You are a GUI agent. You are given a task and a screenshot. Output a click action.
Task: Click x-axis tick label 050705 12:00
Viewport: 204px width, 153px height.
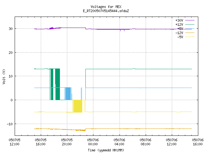14,142
